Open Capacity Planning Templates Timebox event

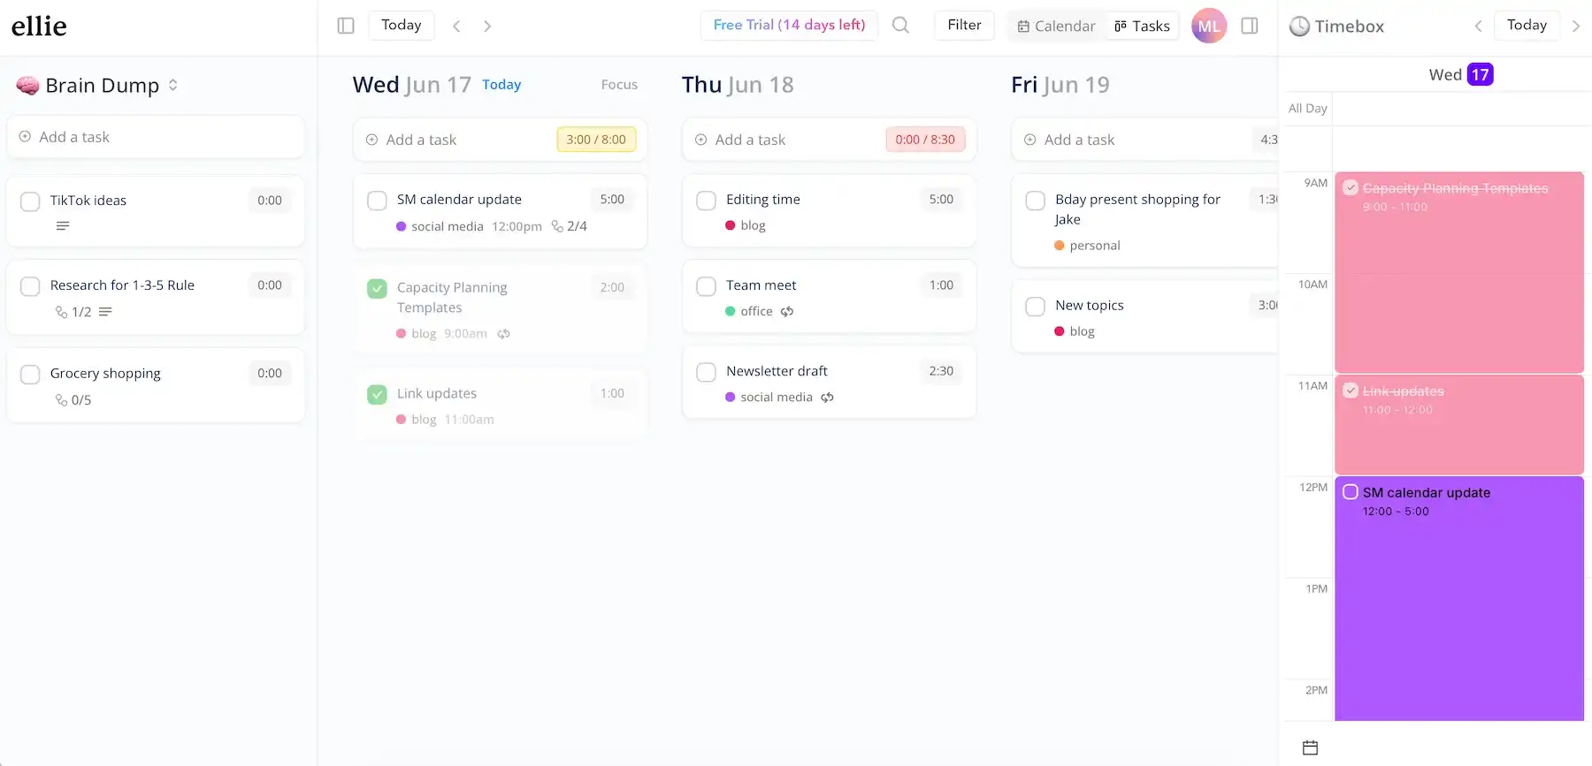(1459, 272)
